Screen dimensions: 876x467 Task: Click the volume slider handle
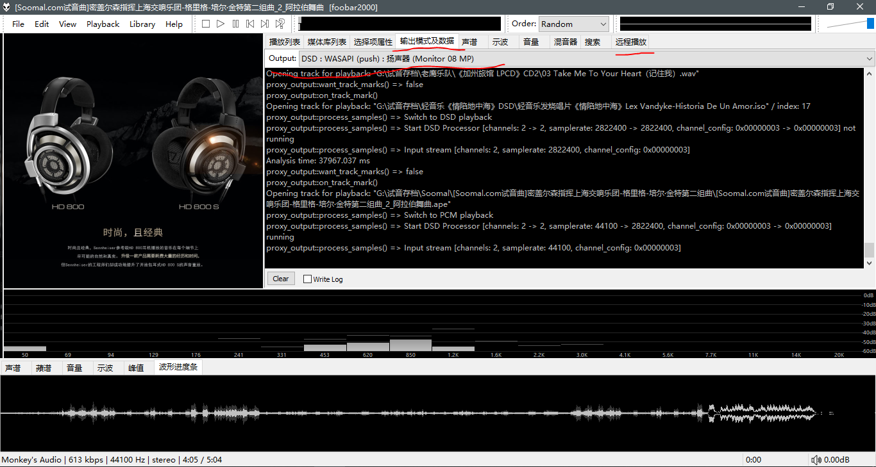click(870, 24)
